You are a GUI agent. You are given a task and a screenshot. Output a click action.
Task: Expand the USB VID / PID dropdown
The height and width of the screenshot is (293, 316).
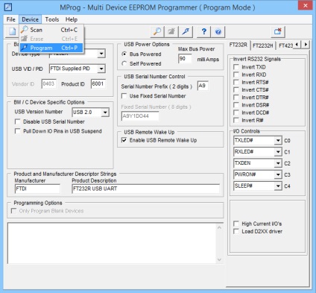coord(101,69)
